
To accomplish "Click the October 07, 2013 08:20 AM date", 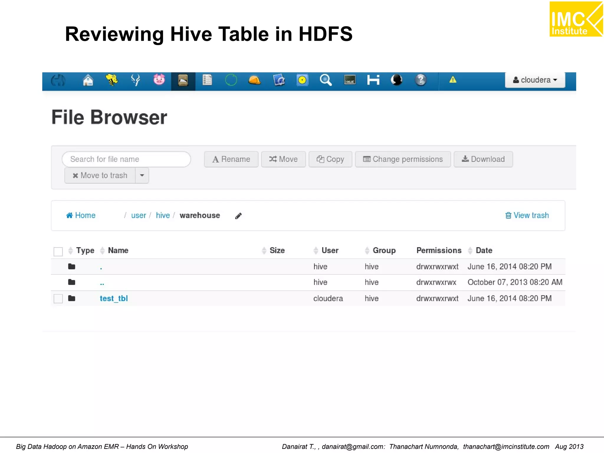I will (x=515, y=282).
